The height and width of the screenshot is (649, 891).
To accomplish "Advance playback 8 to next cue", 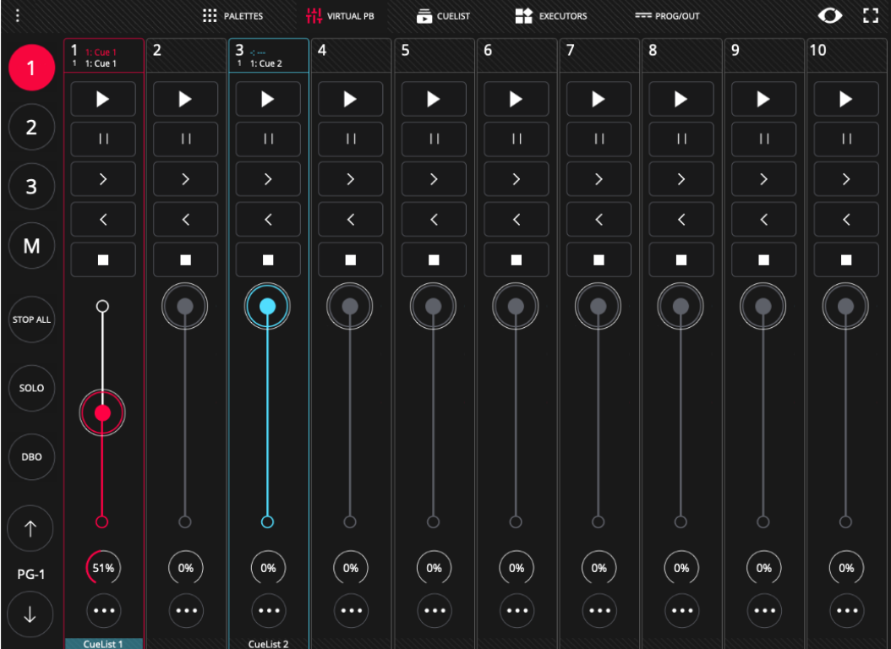I will [681, 179].
